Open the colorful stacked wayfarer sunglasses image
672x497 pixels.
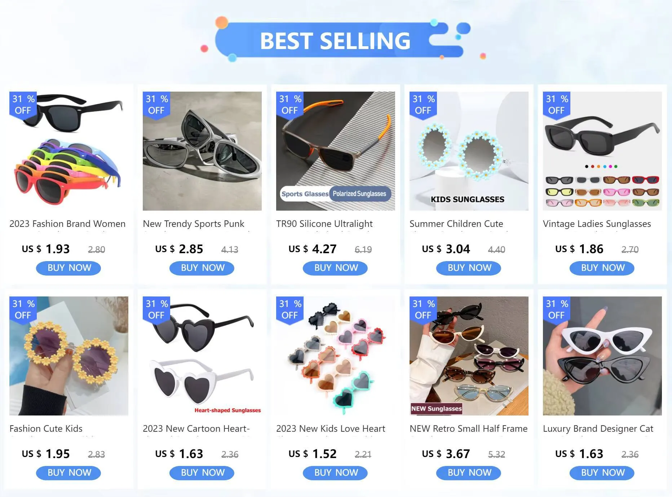pos(69,151)
